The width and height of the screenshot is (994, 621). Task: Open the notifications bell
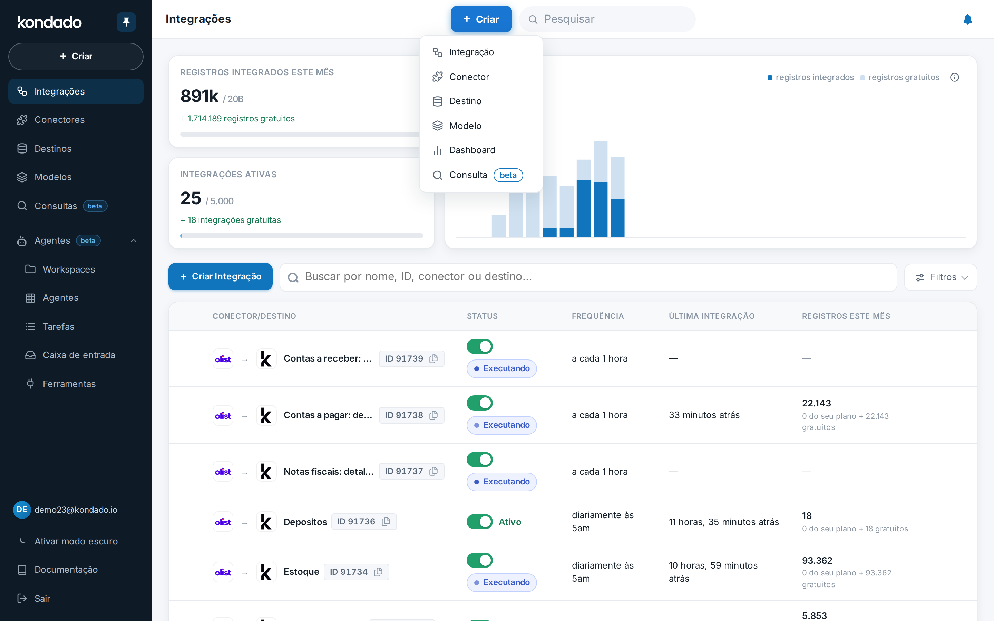967,19
